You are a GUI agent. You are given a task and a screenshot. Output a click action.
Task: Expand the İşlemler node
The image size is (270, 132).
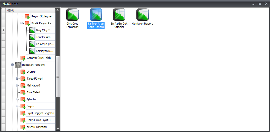point(17,99)
